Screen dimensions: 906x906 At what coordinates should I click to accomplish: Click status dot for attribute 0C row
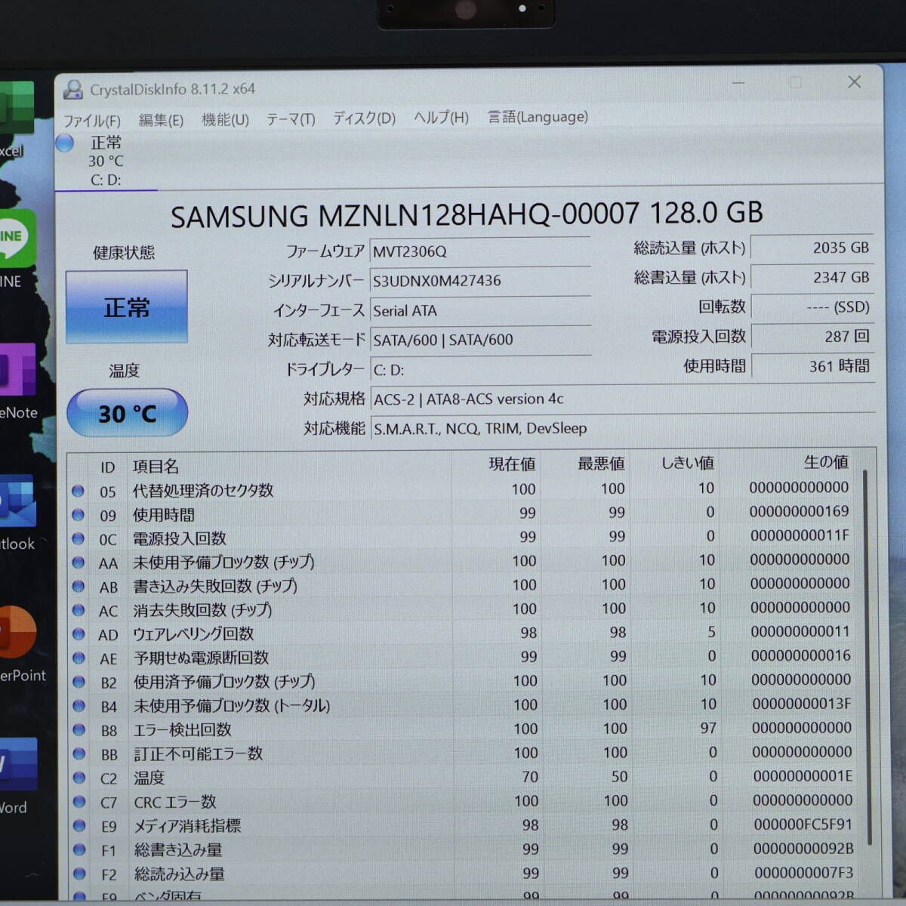(78, 538)
